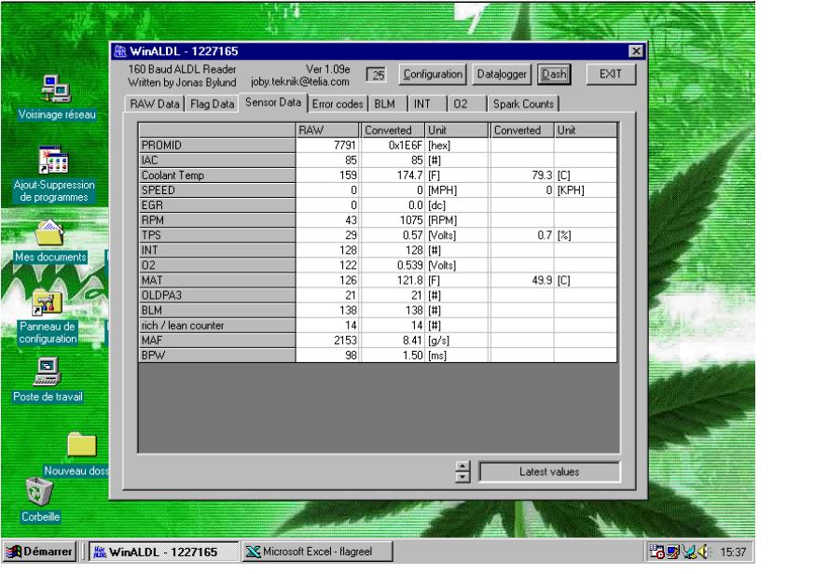Click the BPW value 1.50

tap(393, 356)
